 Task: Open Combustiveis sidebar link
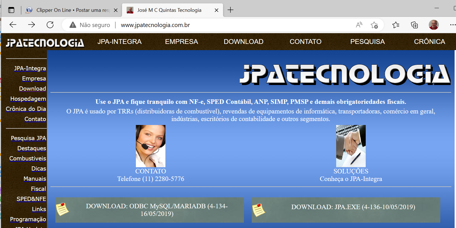[x=28, y=158]
